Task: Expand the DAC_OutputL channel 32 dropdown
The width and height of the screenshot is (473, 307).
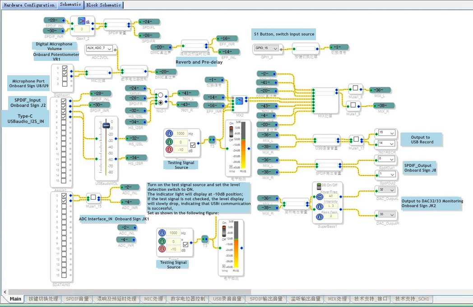Action: pyautogui.click(x=391, y=190)
